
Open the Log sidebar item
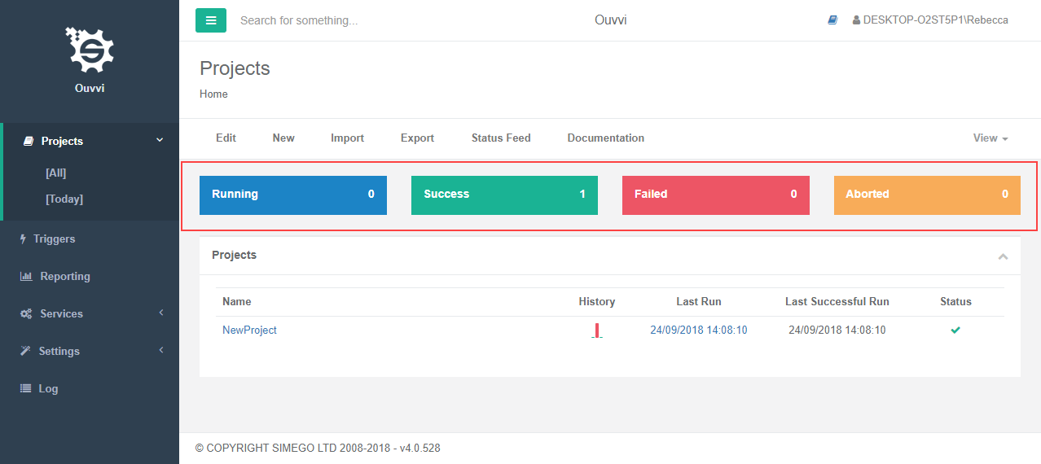[90, 389]
